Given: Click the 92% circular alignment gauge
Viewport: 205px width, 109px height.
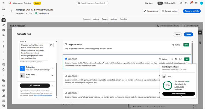Looking at the screenshot, I should 167,85.
